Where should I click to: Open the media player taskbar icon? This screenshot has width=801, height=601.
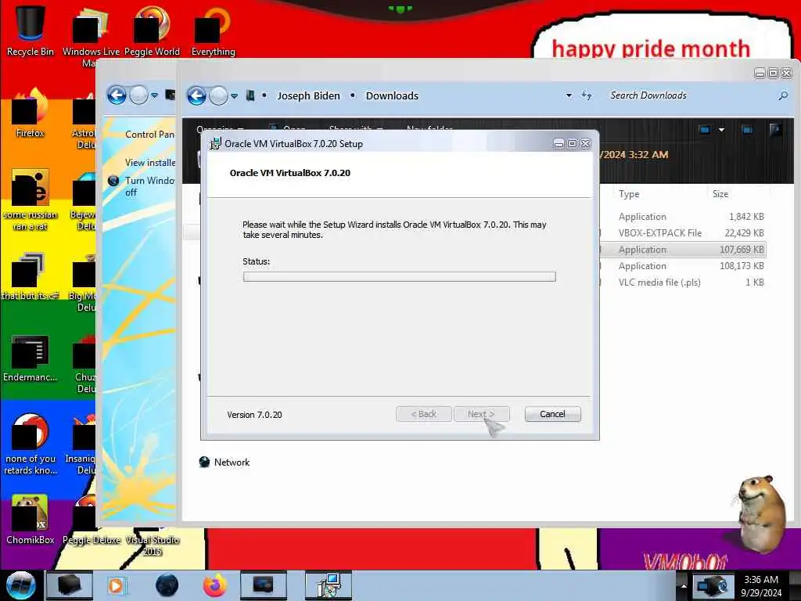pyautogui.click(x=116, y=585)
